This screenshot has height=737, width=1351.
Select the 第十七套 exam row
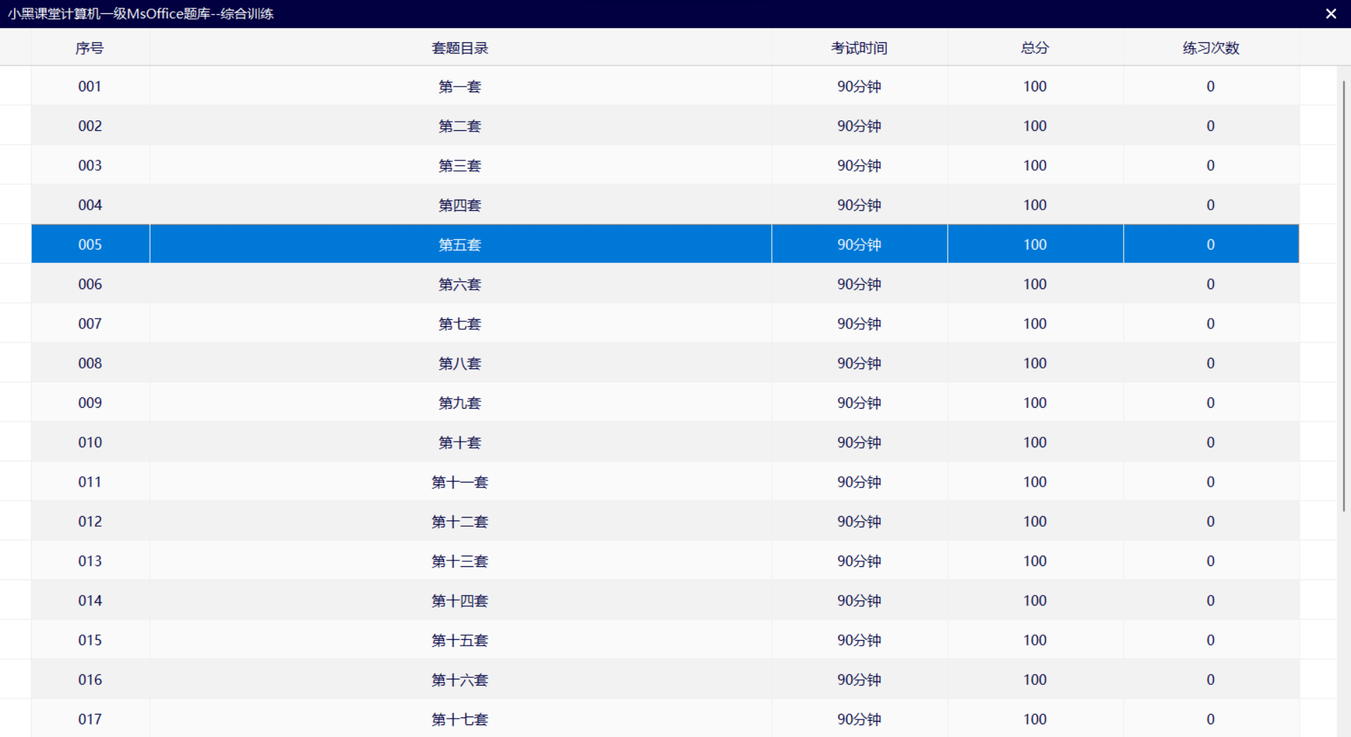[x=459, y=719]
